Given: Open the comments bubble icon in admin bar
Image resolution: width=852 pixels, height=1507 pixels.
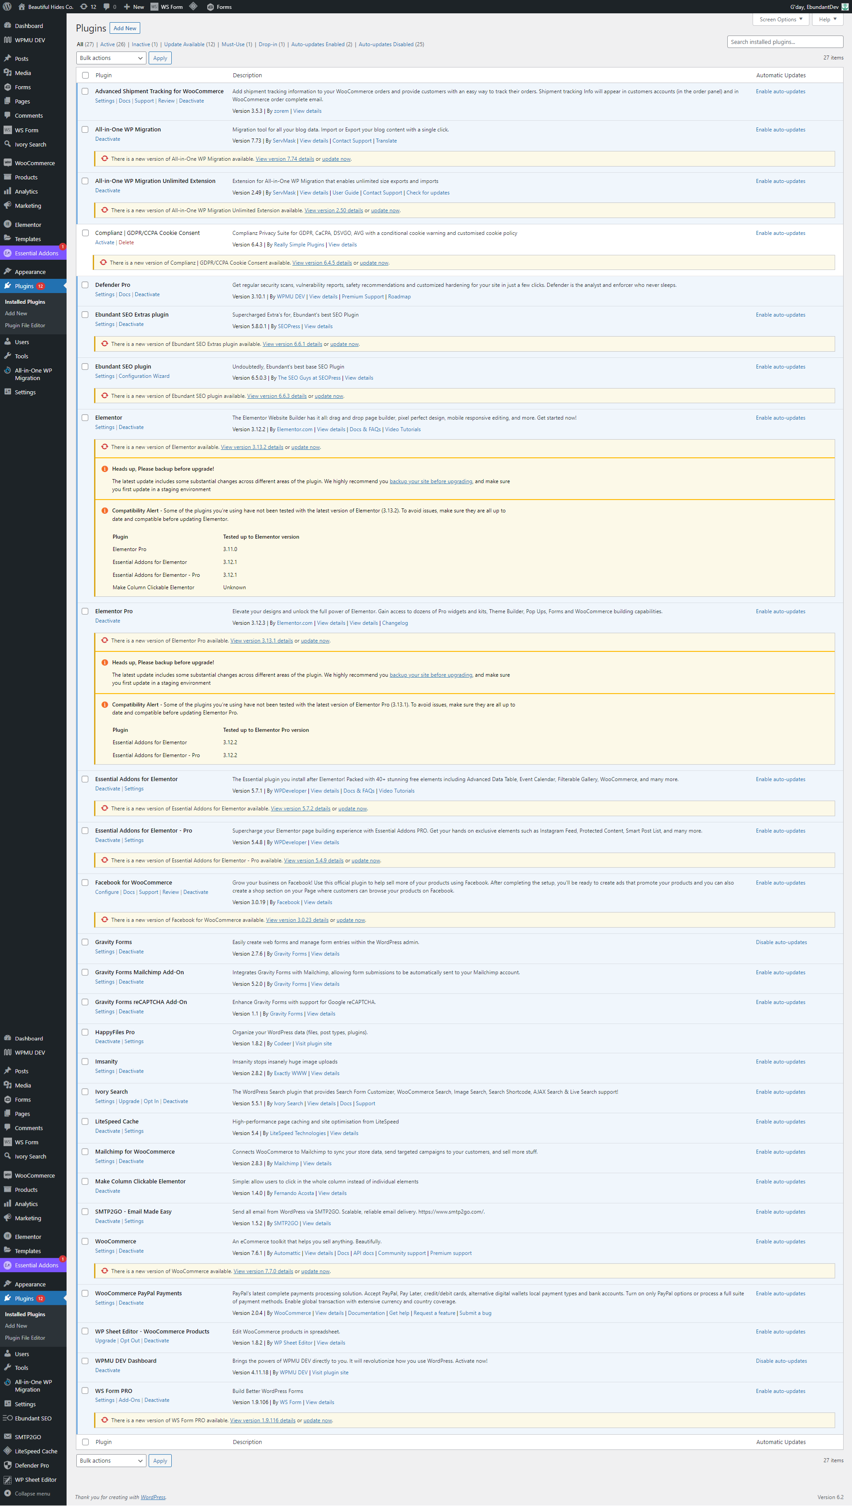Looking at the screenshot, I should [107, 7].
